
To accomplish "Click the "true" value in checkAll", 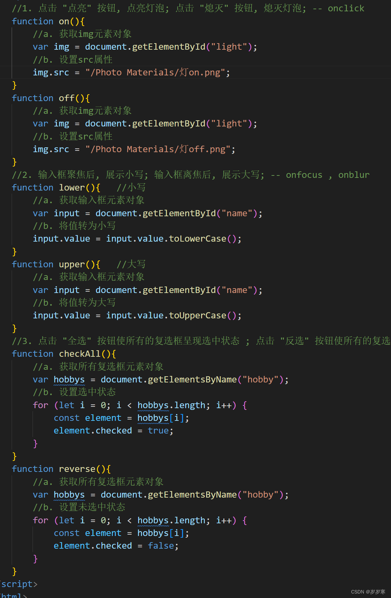I will pyautogui.click(x=158, y=430).
